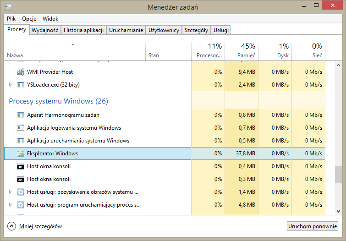Click the YSLoader.exe process icon
Screen dimensions: 346x241
coord(21,85)
